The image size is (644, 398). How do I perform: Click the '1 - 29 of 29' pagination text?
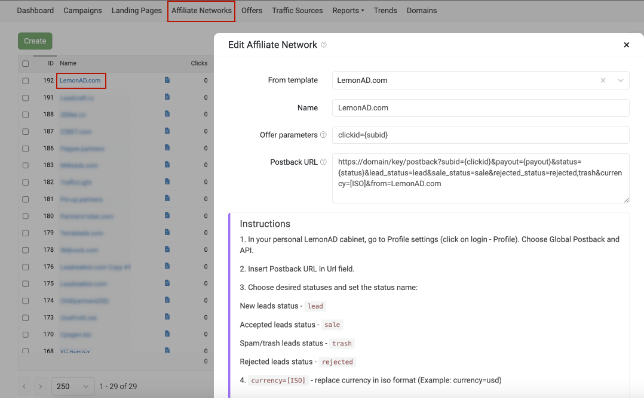click(x=118, y=387)
